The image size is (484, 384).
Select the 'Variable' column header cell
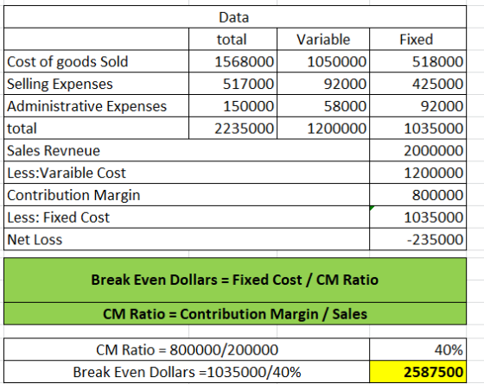coord(323,39)
